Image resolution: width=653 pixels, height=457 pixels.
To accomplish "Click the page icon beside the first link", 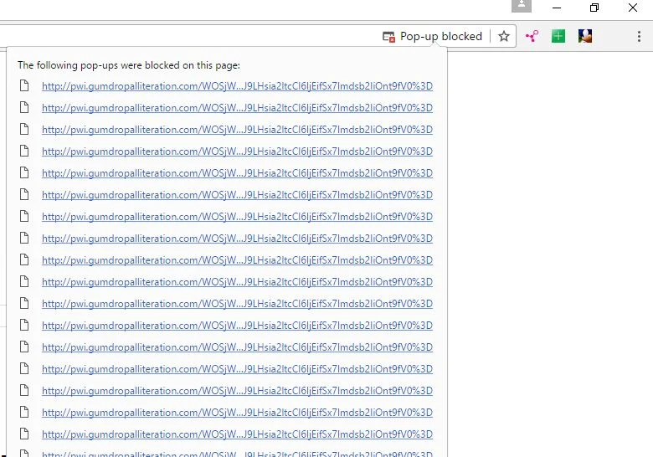I will pyautogui.click(x=24, y=85).
